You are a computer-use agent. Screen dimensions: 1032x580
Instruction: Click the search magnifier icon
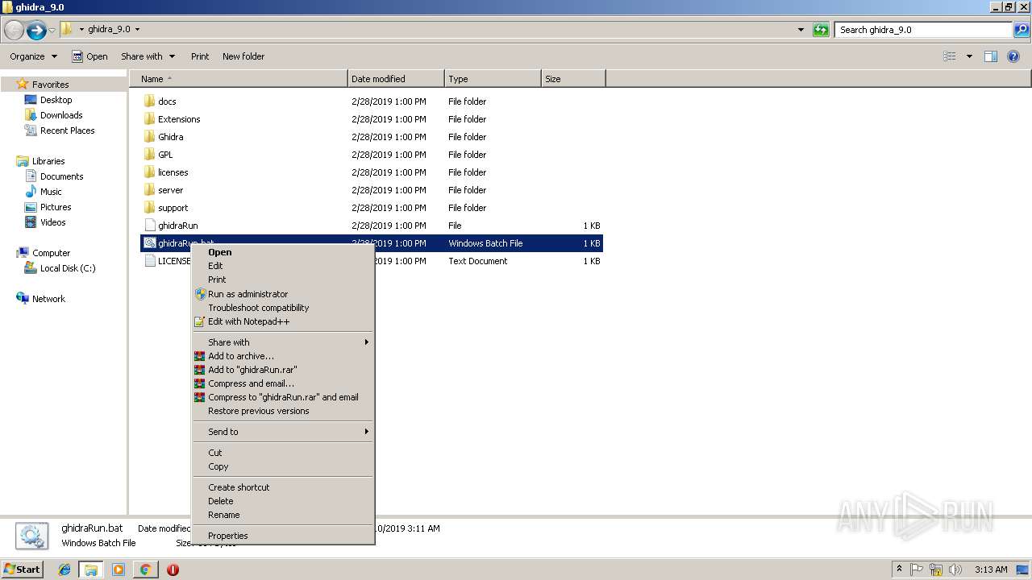[x=1021, y=30]
